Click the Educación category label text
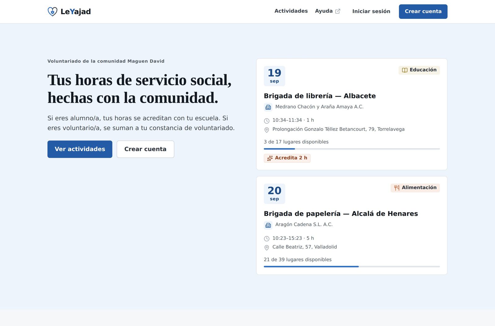 [x=423, y=70]
